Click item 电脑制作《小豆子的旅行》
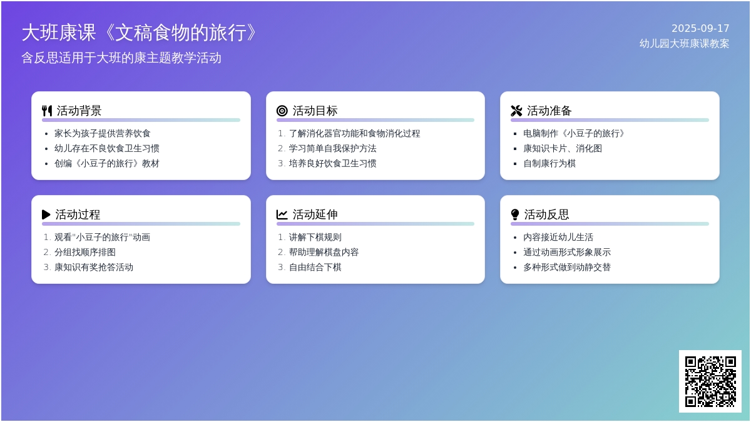Image resolution: width=751 pixels, height=422 pixels. click(575, 133)
